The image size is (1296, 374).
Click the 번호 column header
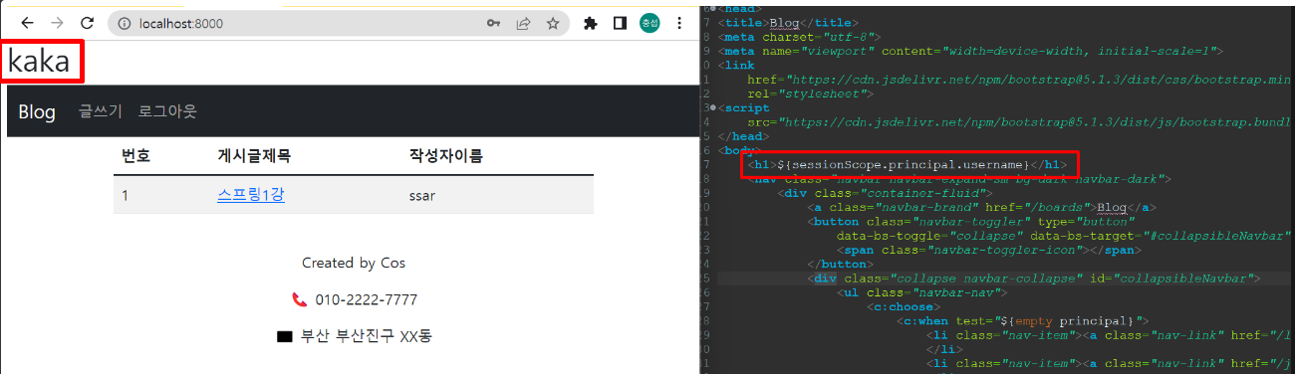pos(136,156)
